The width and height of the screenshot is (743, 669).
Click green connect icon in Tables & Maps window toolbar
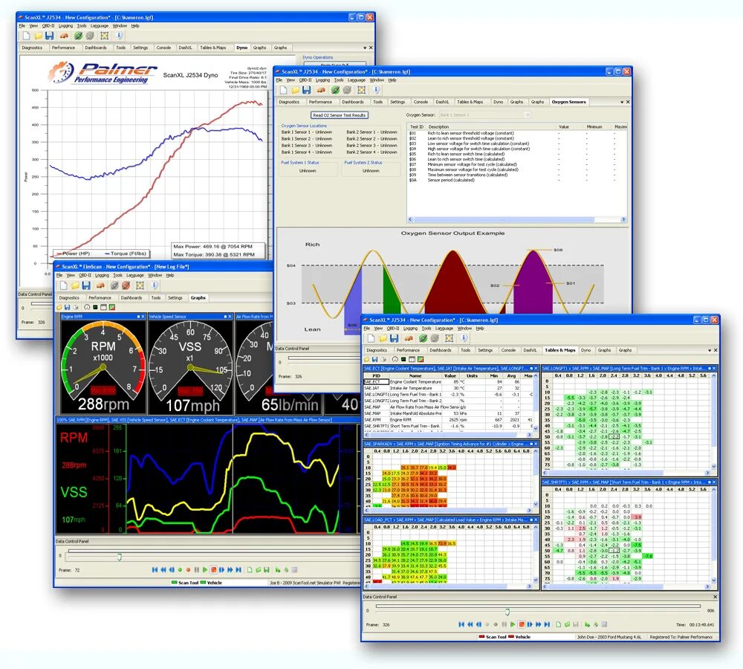(x=424, y=338)
